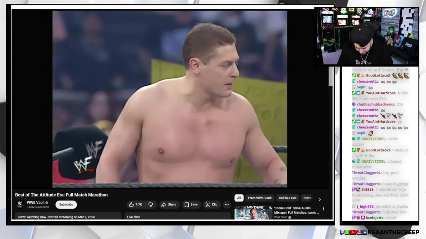Click the 3.69M subscribers count
This screenshot has height=239, width=426.
[x=38, y=207]
